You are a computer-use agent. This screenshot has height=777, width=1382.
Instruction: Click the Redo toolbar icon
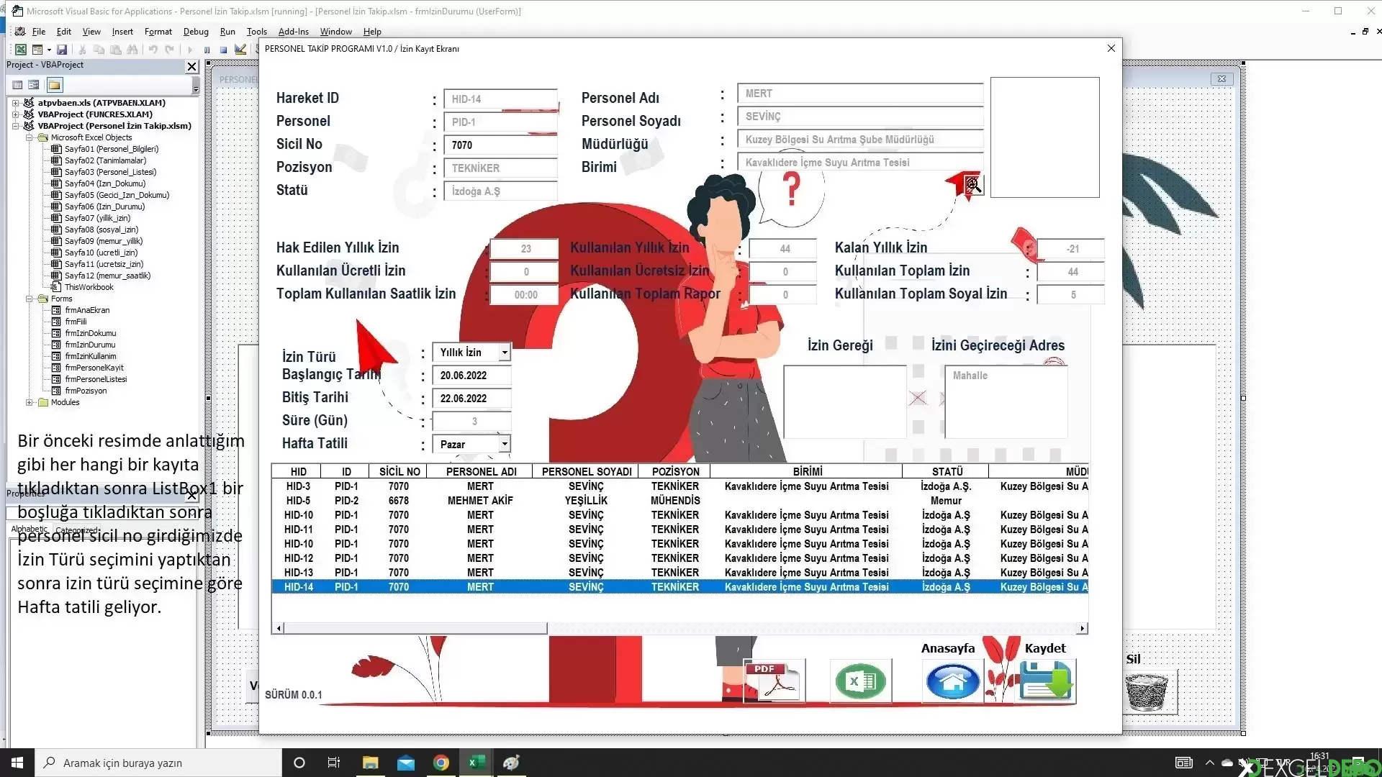pos(169,50)
